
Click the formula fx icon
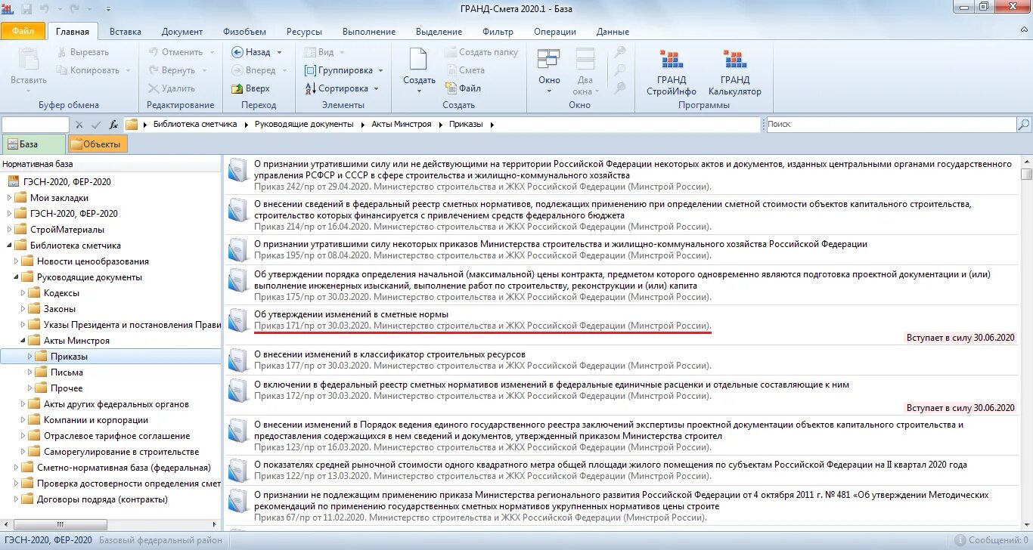click(x=113, y=125)
